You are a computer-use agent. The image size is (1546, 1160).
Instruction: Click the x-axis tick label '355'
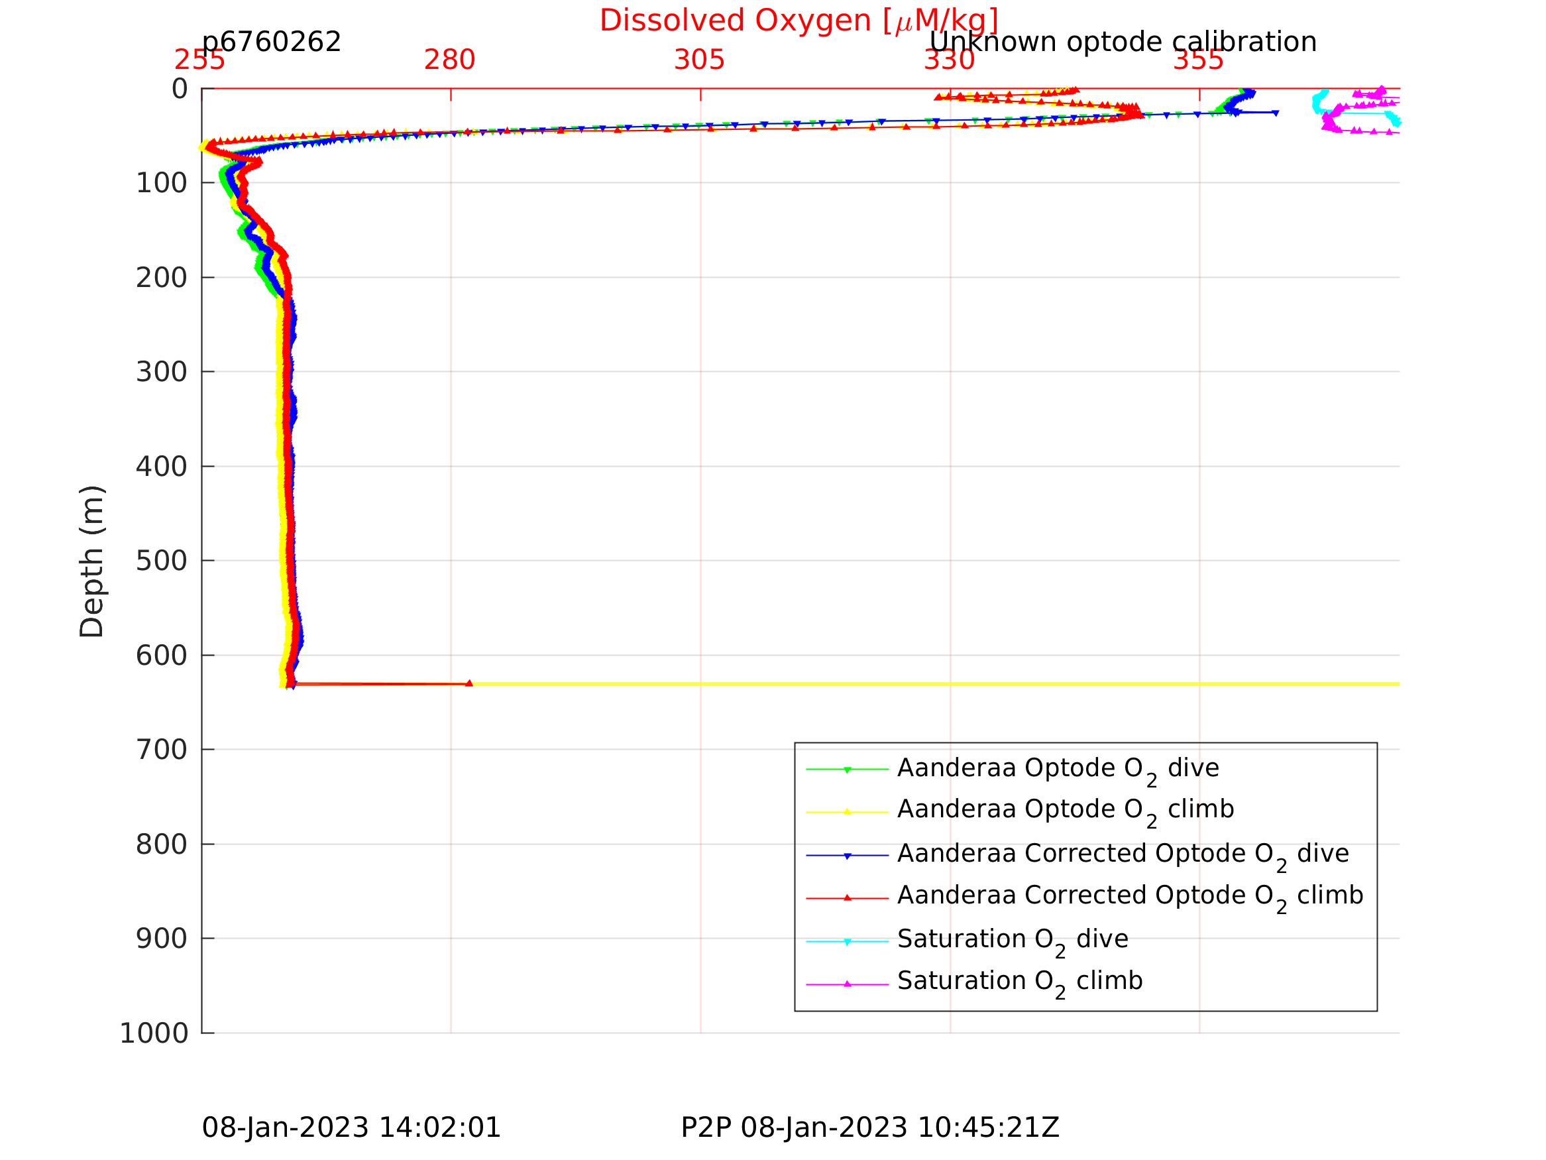coord(1199,60)
